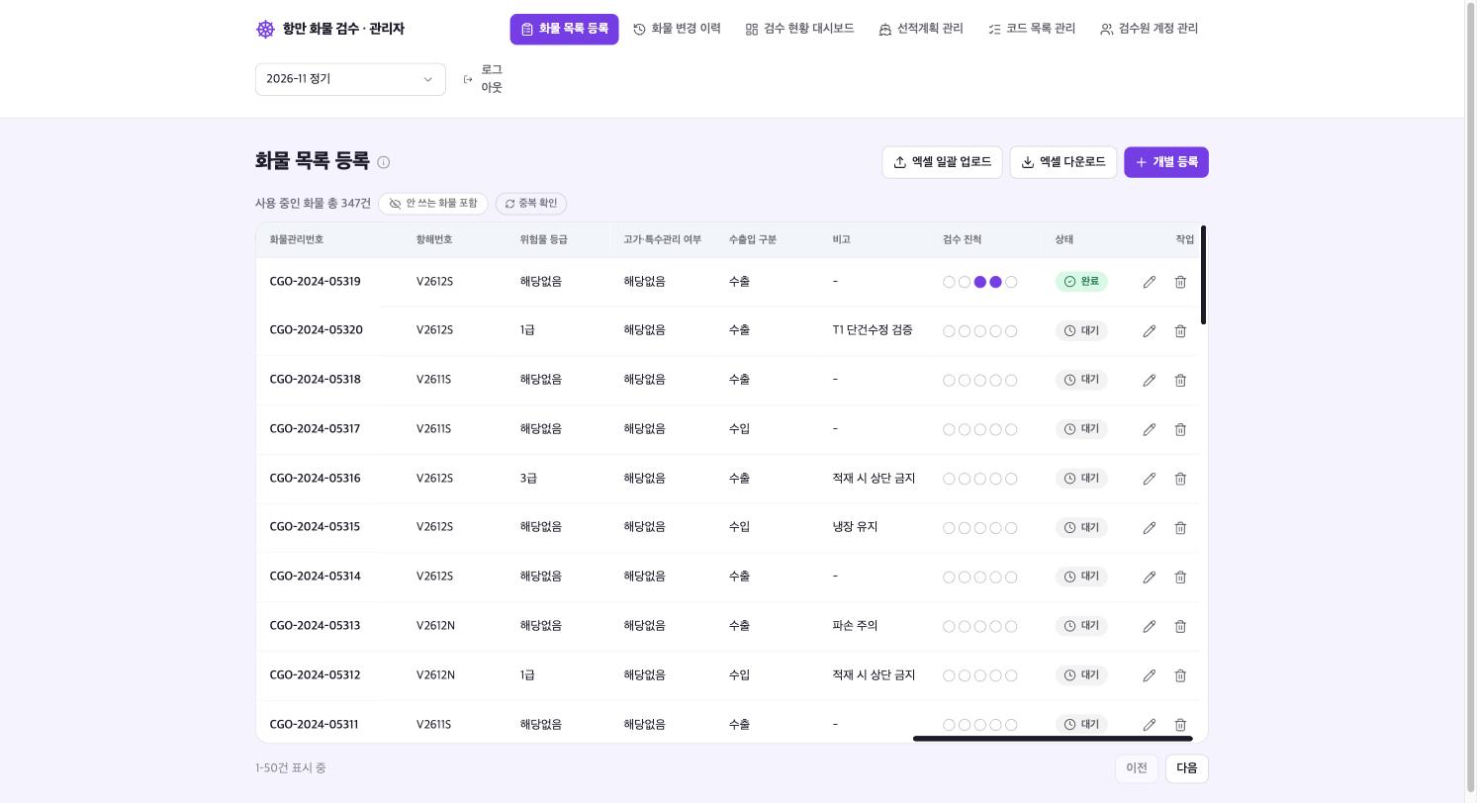Edit cargo CGO-2024-05320 with pencil icon
The width and height of the screenshot is (1477, 803).
1150,331
